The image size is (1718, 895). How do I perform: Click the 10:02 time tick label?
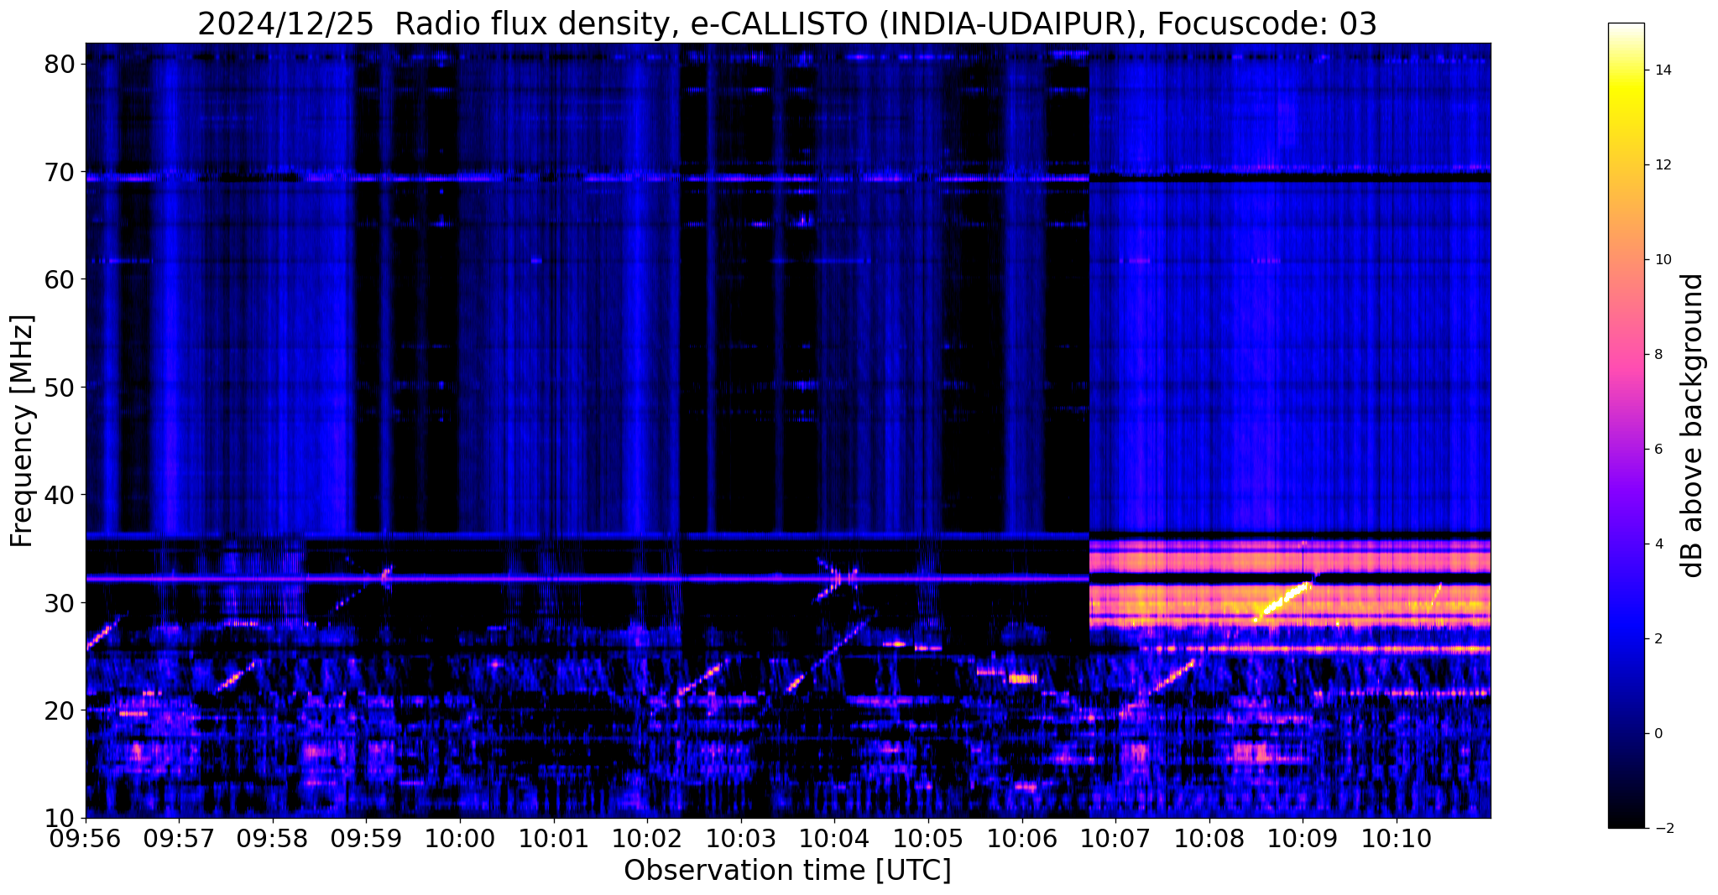pos(647,839)
